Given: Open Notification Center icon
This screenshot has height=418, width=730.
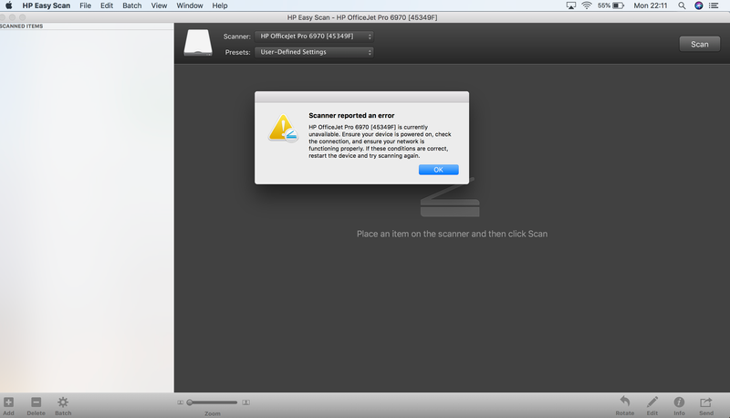Looking at the screenshot, I should 714,5.
